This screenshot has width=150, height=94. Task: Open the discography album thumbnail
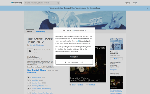click(116, 82)
